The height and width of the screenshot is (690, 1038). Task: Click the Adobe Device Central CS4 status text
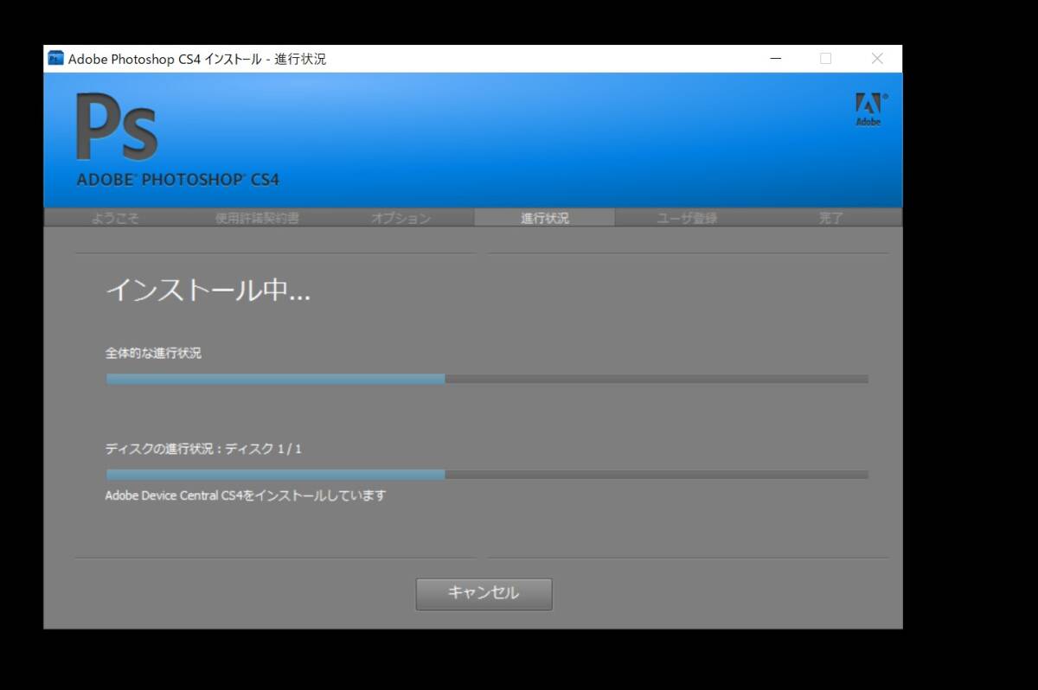coord(246,495)
